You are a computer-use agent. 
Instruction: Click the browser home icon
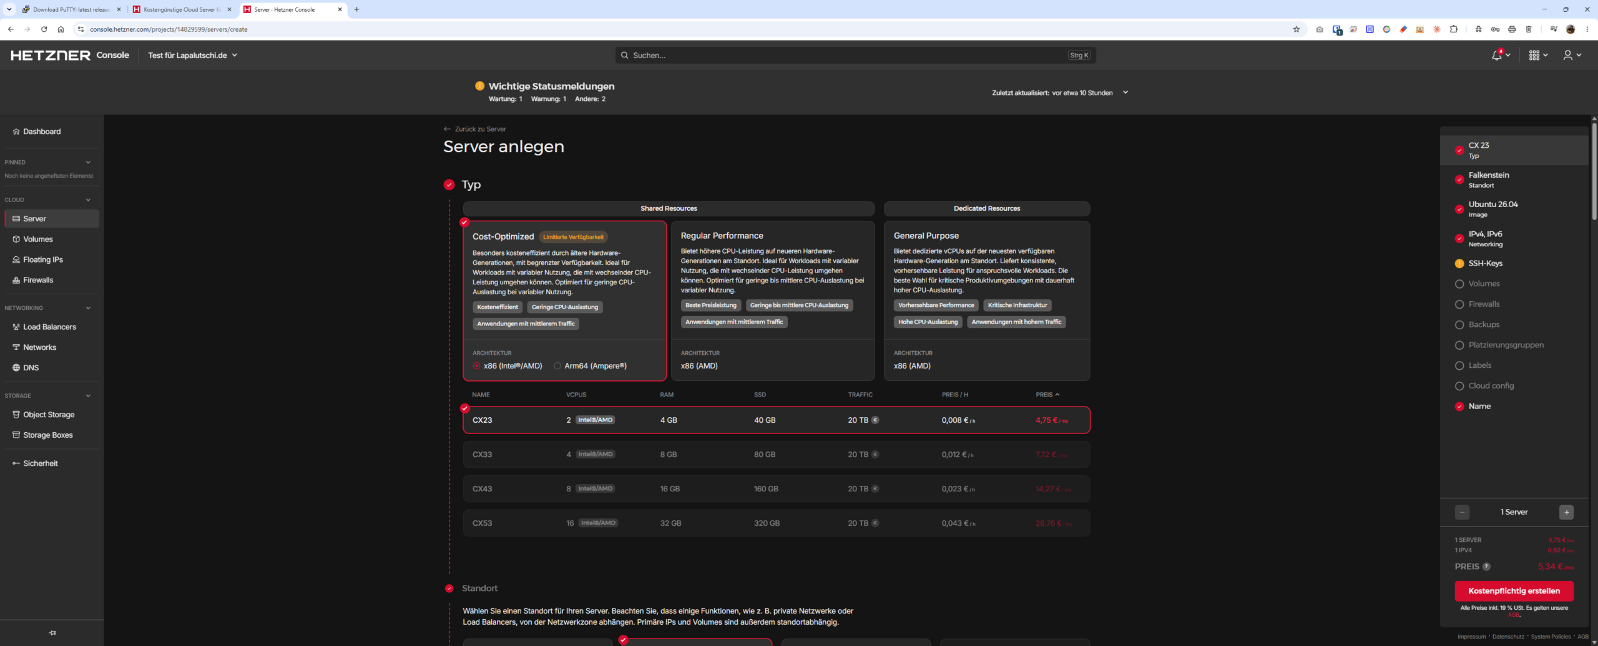coord(61,29)
